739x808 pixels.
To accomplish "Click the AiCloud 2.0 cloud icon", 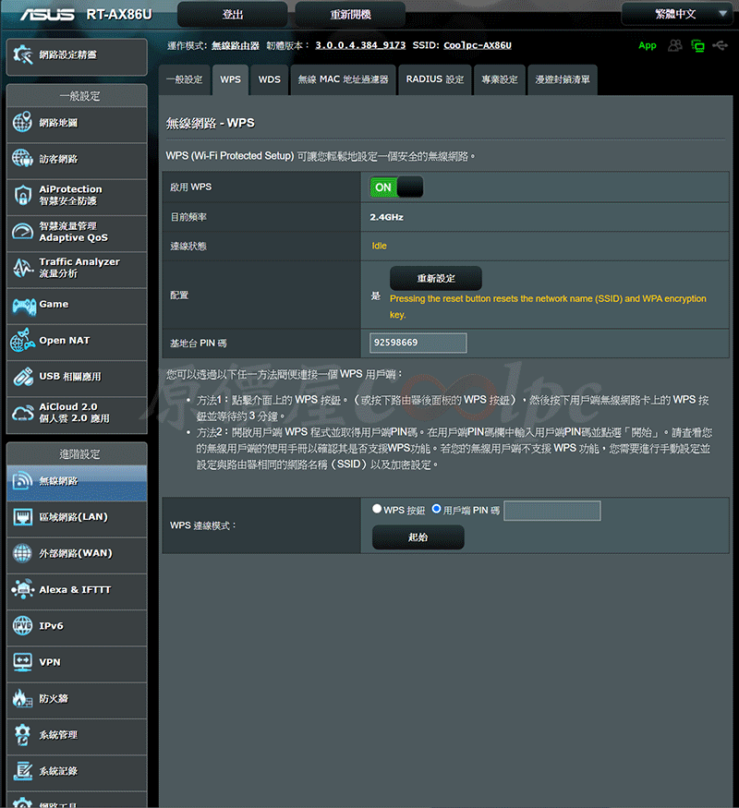I will click(23, 413).
